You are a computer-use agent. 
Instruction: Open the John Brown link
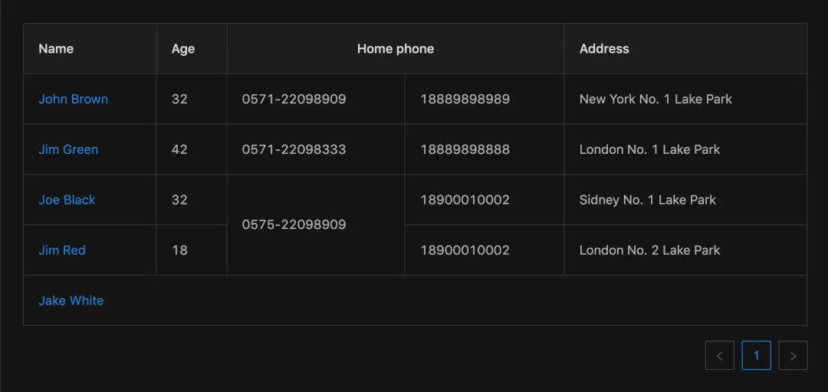point(73,99)
